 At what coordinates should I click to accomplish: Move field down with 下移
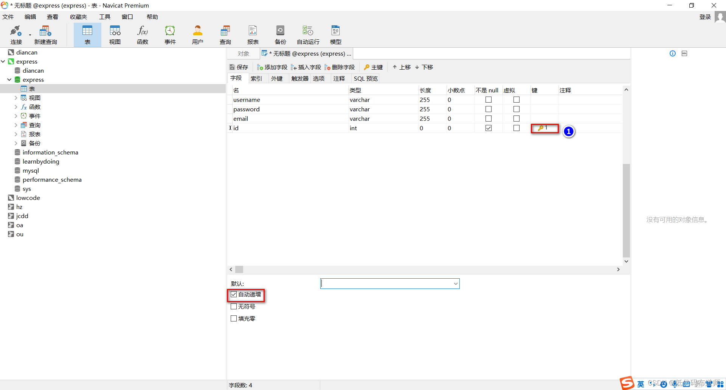pyautogui.click(x=424, y=67)
